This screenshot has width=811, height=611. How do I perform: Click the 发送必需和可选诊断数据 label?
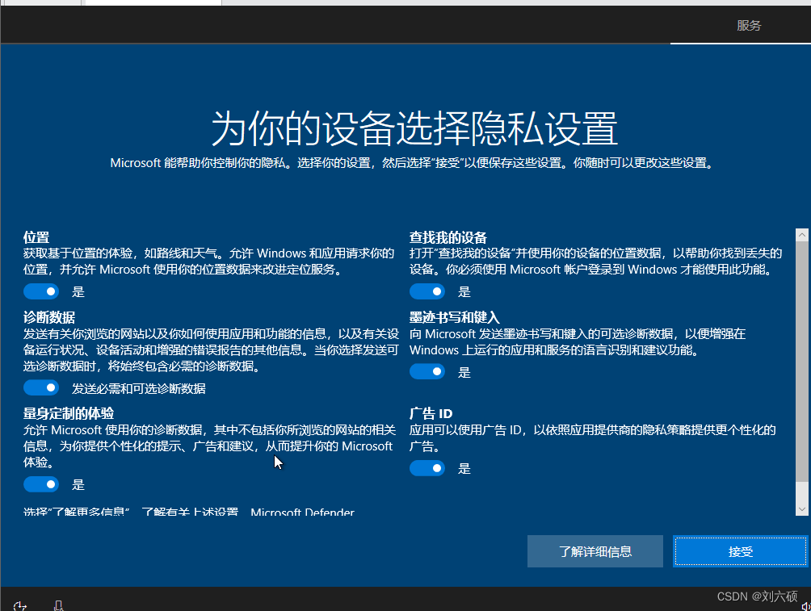(139, 388)
